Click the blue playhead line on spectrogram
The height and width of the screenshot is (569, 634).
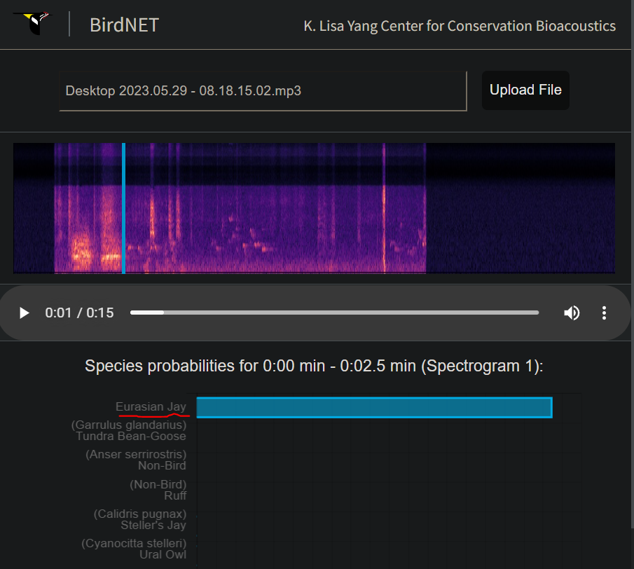[123, 208]
